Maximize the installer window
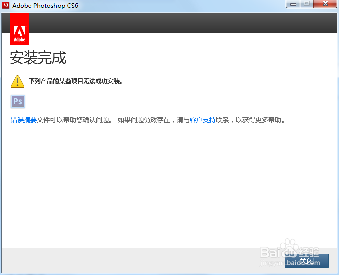Image resolution: width=339 pixels, height=275 pixels. pos(307,4)
